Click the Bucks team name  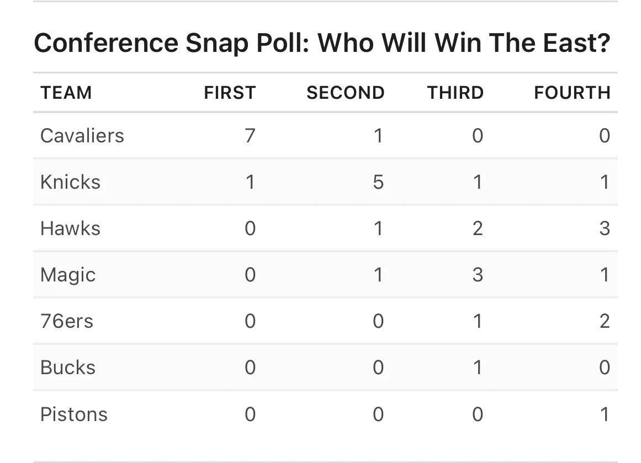(68, 368)
